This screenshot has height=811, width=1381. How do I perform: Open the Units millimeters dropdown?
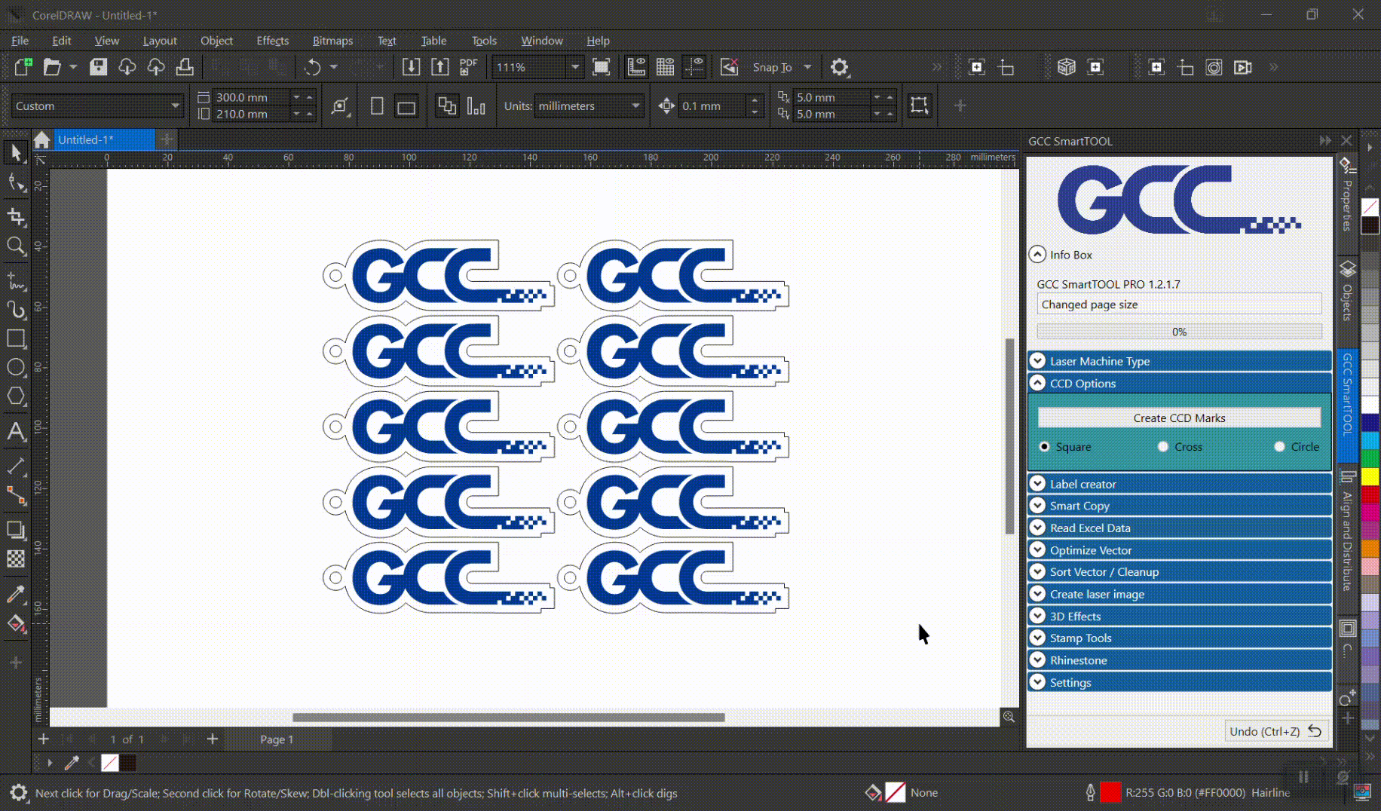pyautogui.click(x=635, y=106)
